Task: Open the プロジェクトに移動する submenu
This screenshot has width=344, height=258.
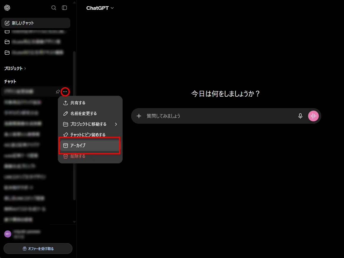Action: tap(90, 124)
